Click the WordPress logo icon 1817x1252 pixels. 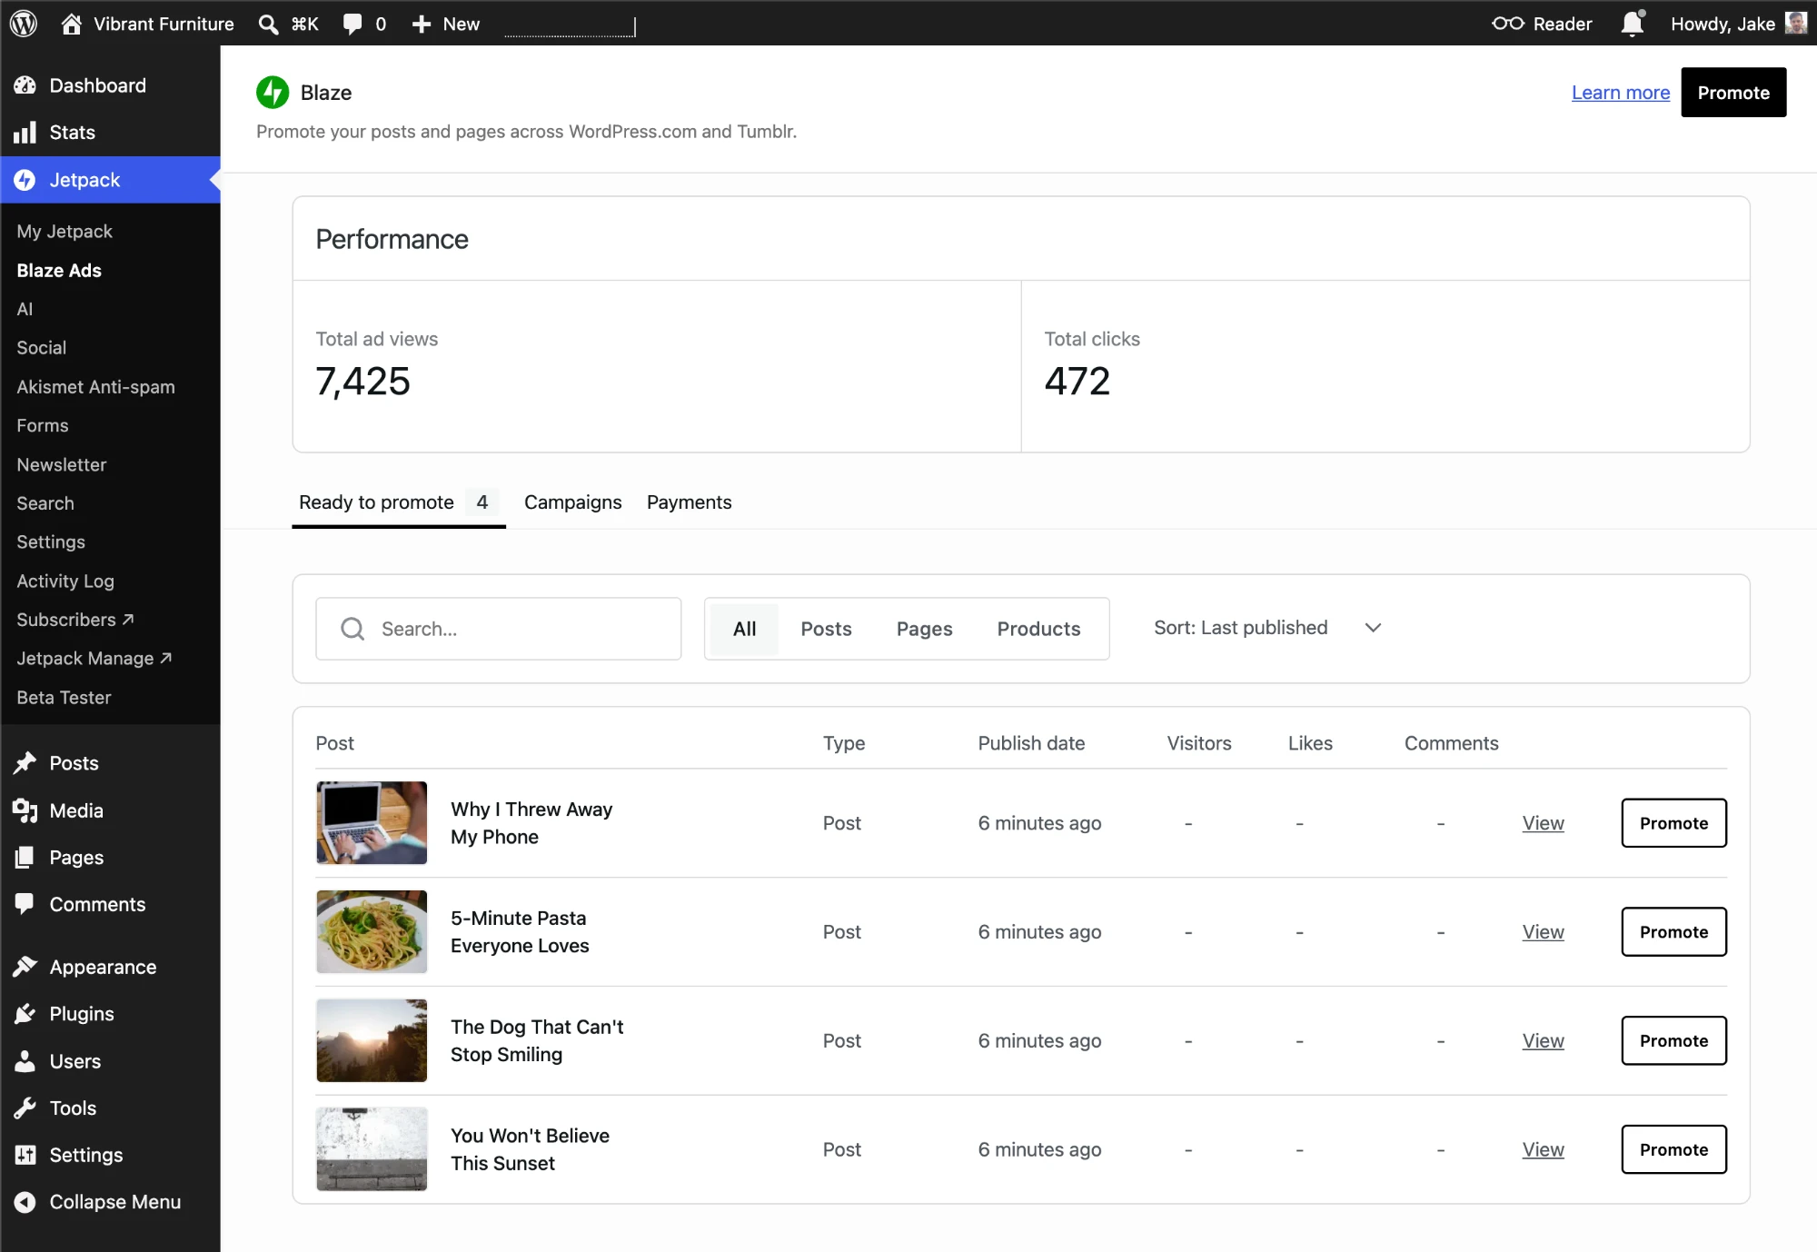point(24,24)
